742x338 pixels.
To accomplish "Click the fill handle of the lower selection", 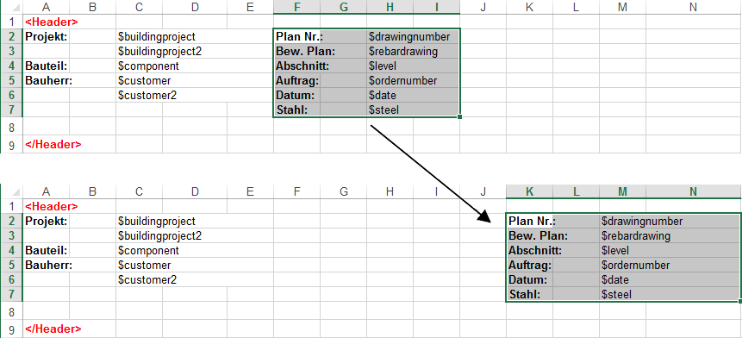I will tap(739, 301).
